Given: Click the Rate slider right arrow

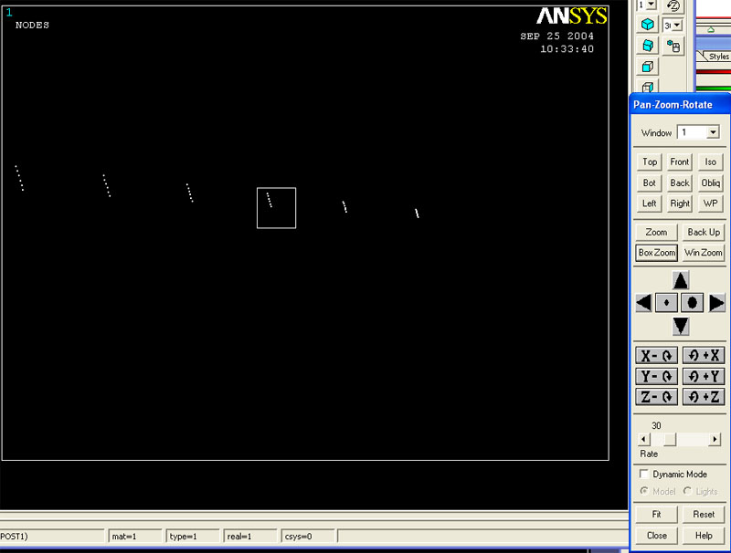Looking at the screenshot, I should point(715,440).
